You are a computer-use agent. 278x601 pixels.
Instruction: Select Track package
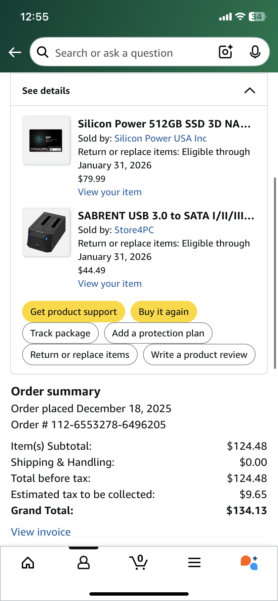tap(60, 333)
